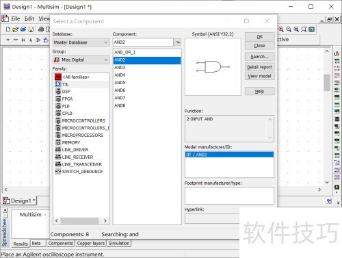Switch to the Simulation tab
This screenshot has height=258, width=342.
tap(119, 244)
